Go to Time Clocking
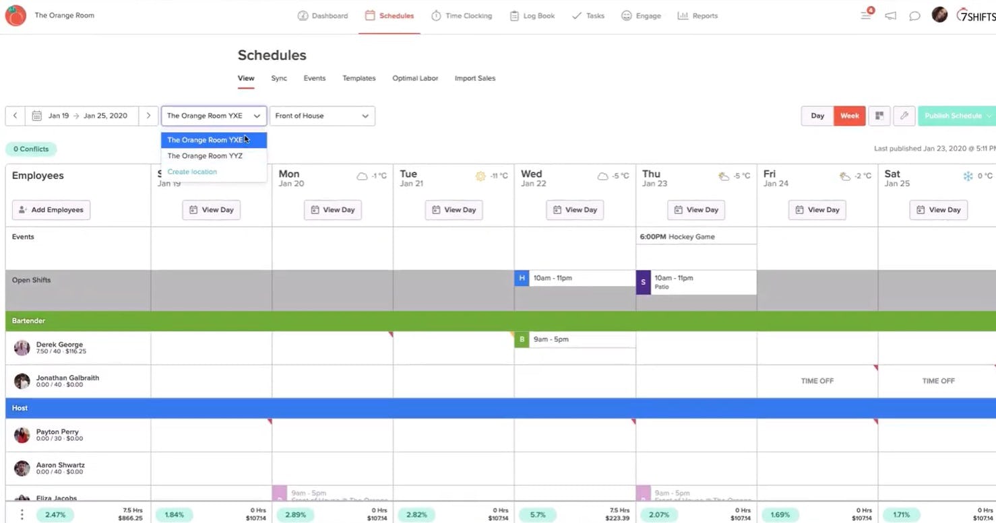996x523 pixels. coord(462,15)
